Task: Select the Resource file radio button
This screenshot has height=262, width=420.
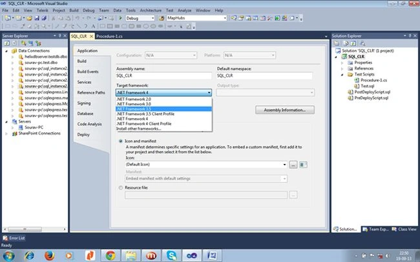Action: (x=121, y=188)
